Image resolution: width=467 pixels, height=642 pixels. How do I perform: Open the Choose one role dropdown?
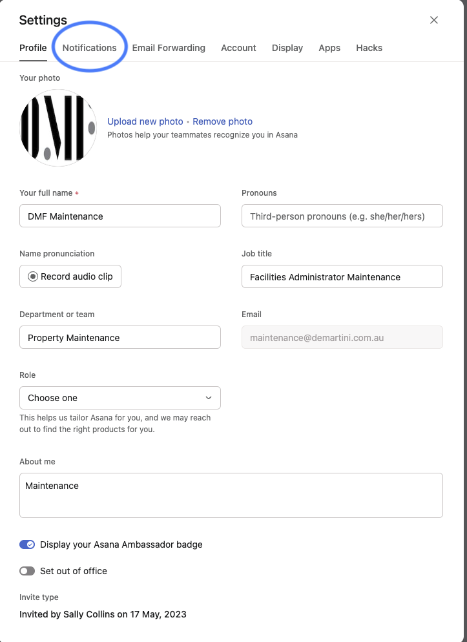[120, 398]
